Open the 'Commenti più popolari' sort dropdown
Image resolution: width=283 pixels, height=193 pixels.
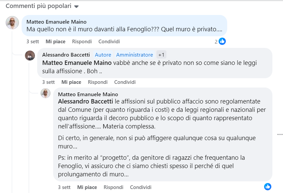coord(42,6)
